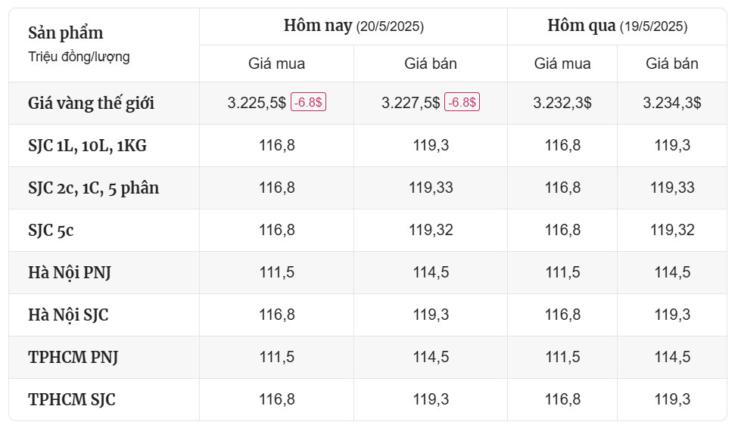
Task: Select the world gold price 3.232,3$
Action: 562,104
